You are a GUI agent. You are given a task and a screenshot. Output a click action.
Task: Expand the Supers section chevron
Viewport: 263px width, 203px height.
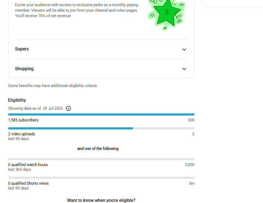[x=184, y=49]
